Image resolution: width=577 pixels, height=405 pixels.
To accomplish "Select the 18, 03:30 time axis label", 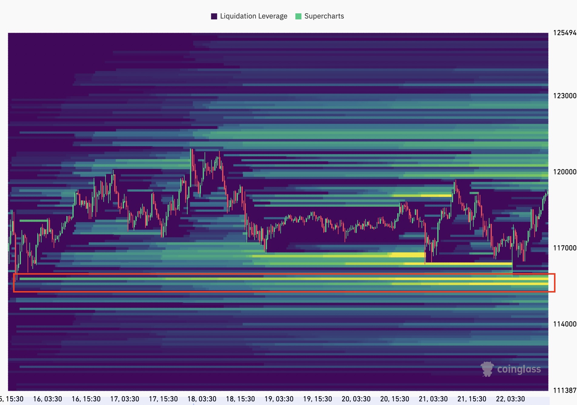I will (x=202, y=399).
